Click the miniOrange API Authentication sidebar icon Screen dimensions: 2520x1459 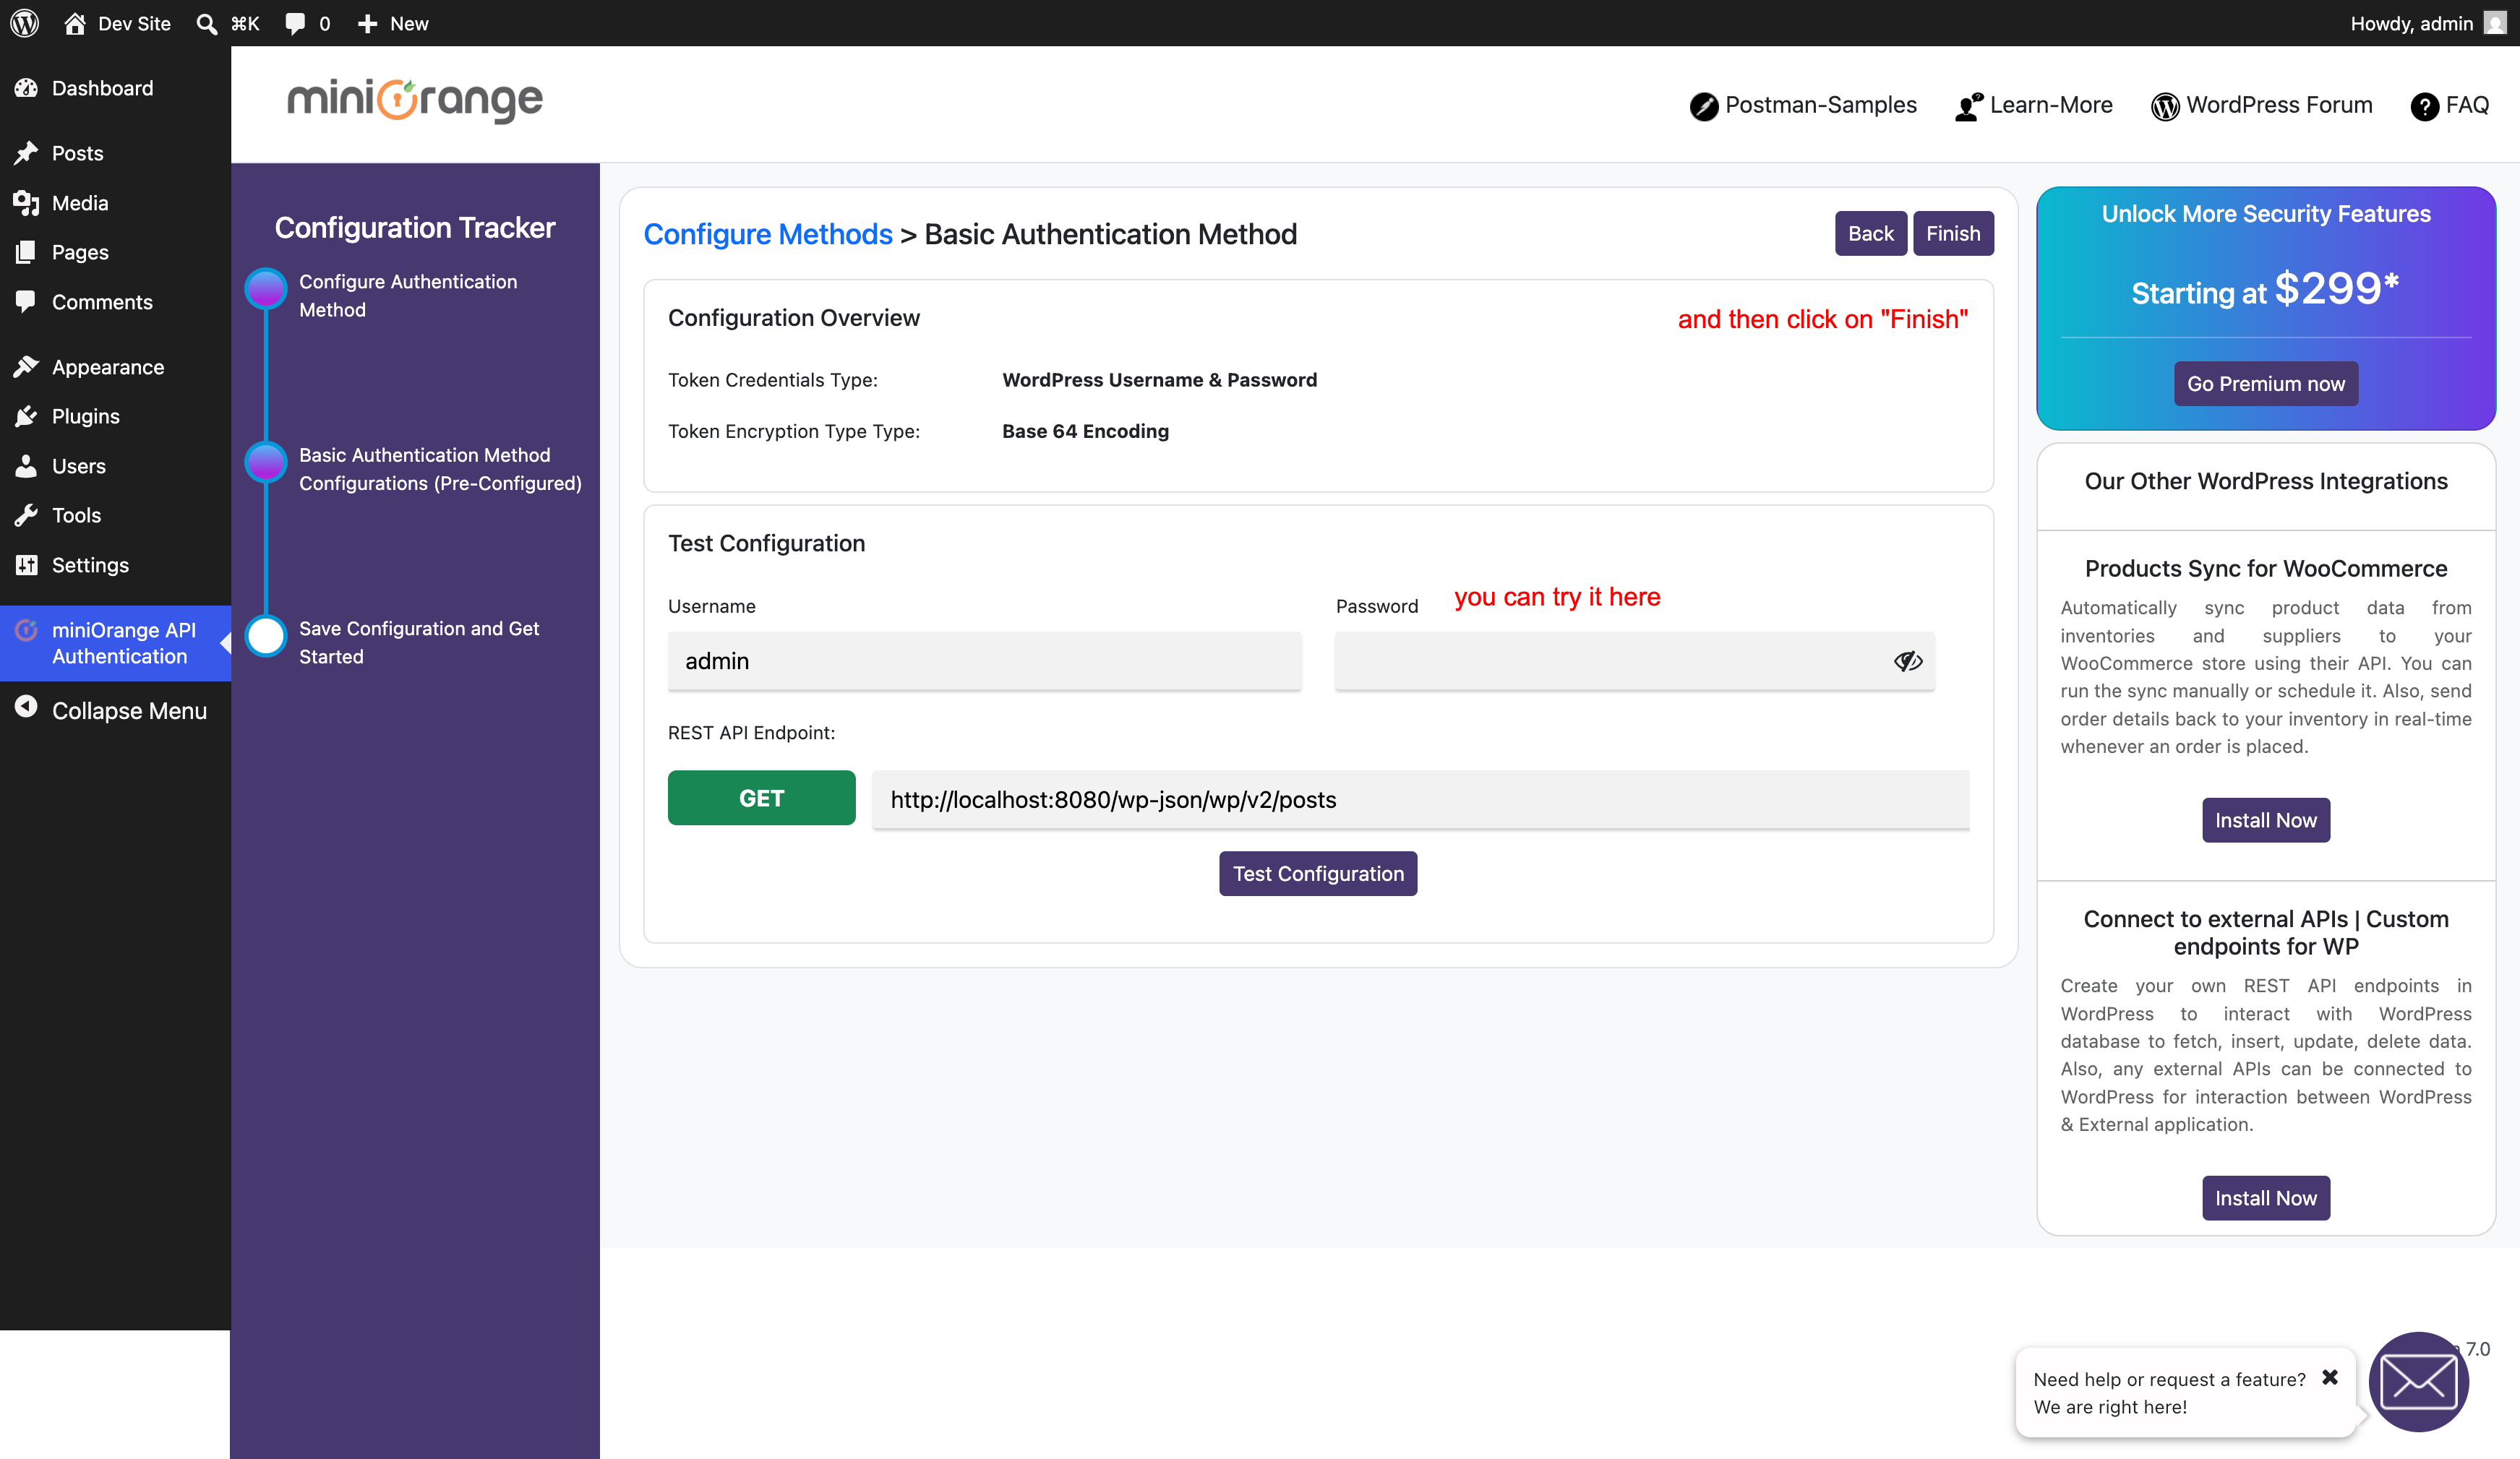coord(26,629)
